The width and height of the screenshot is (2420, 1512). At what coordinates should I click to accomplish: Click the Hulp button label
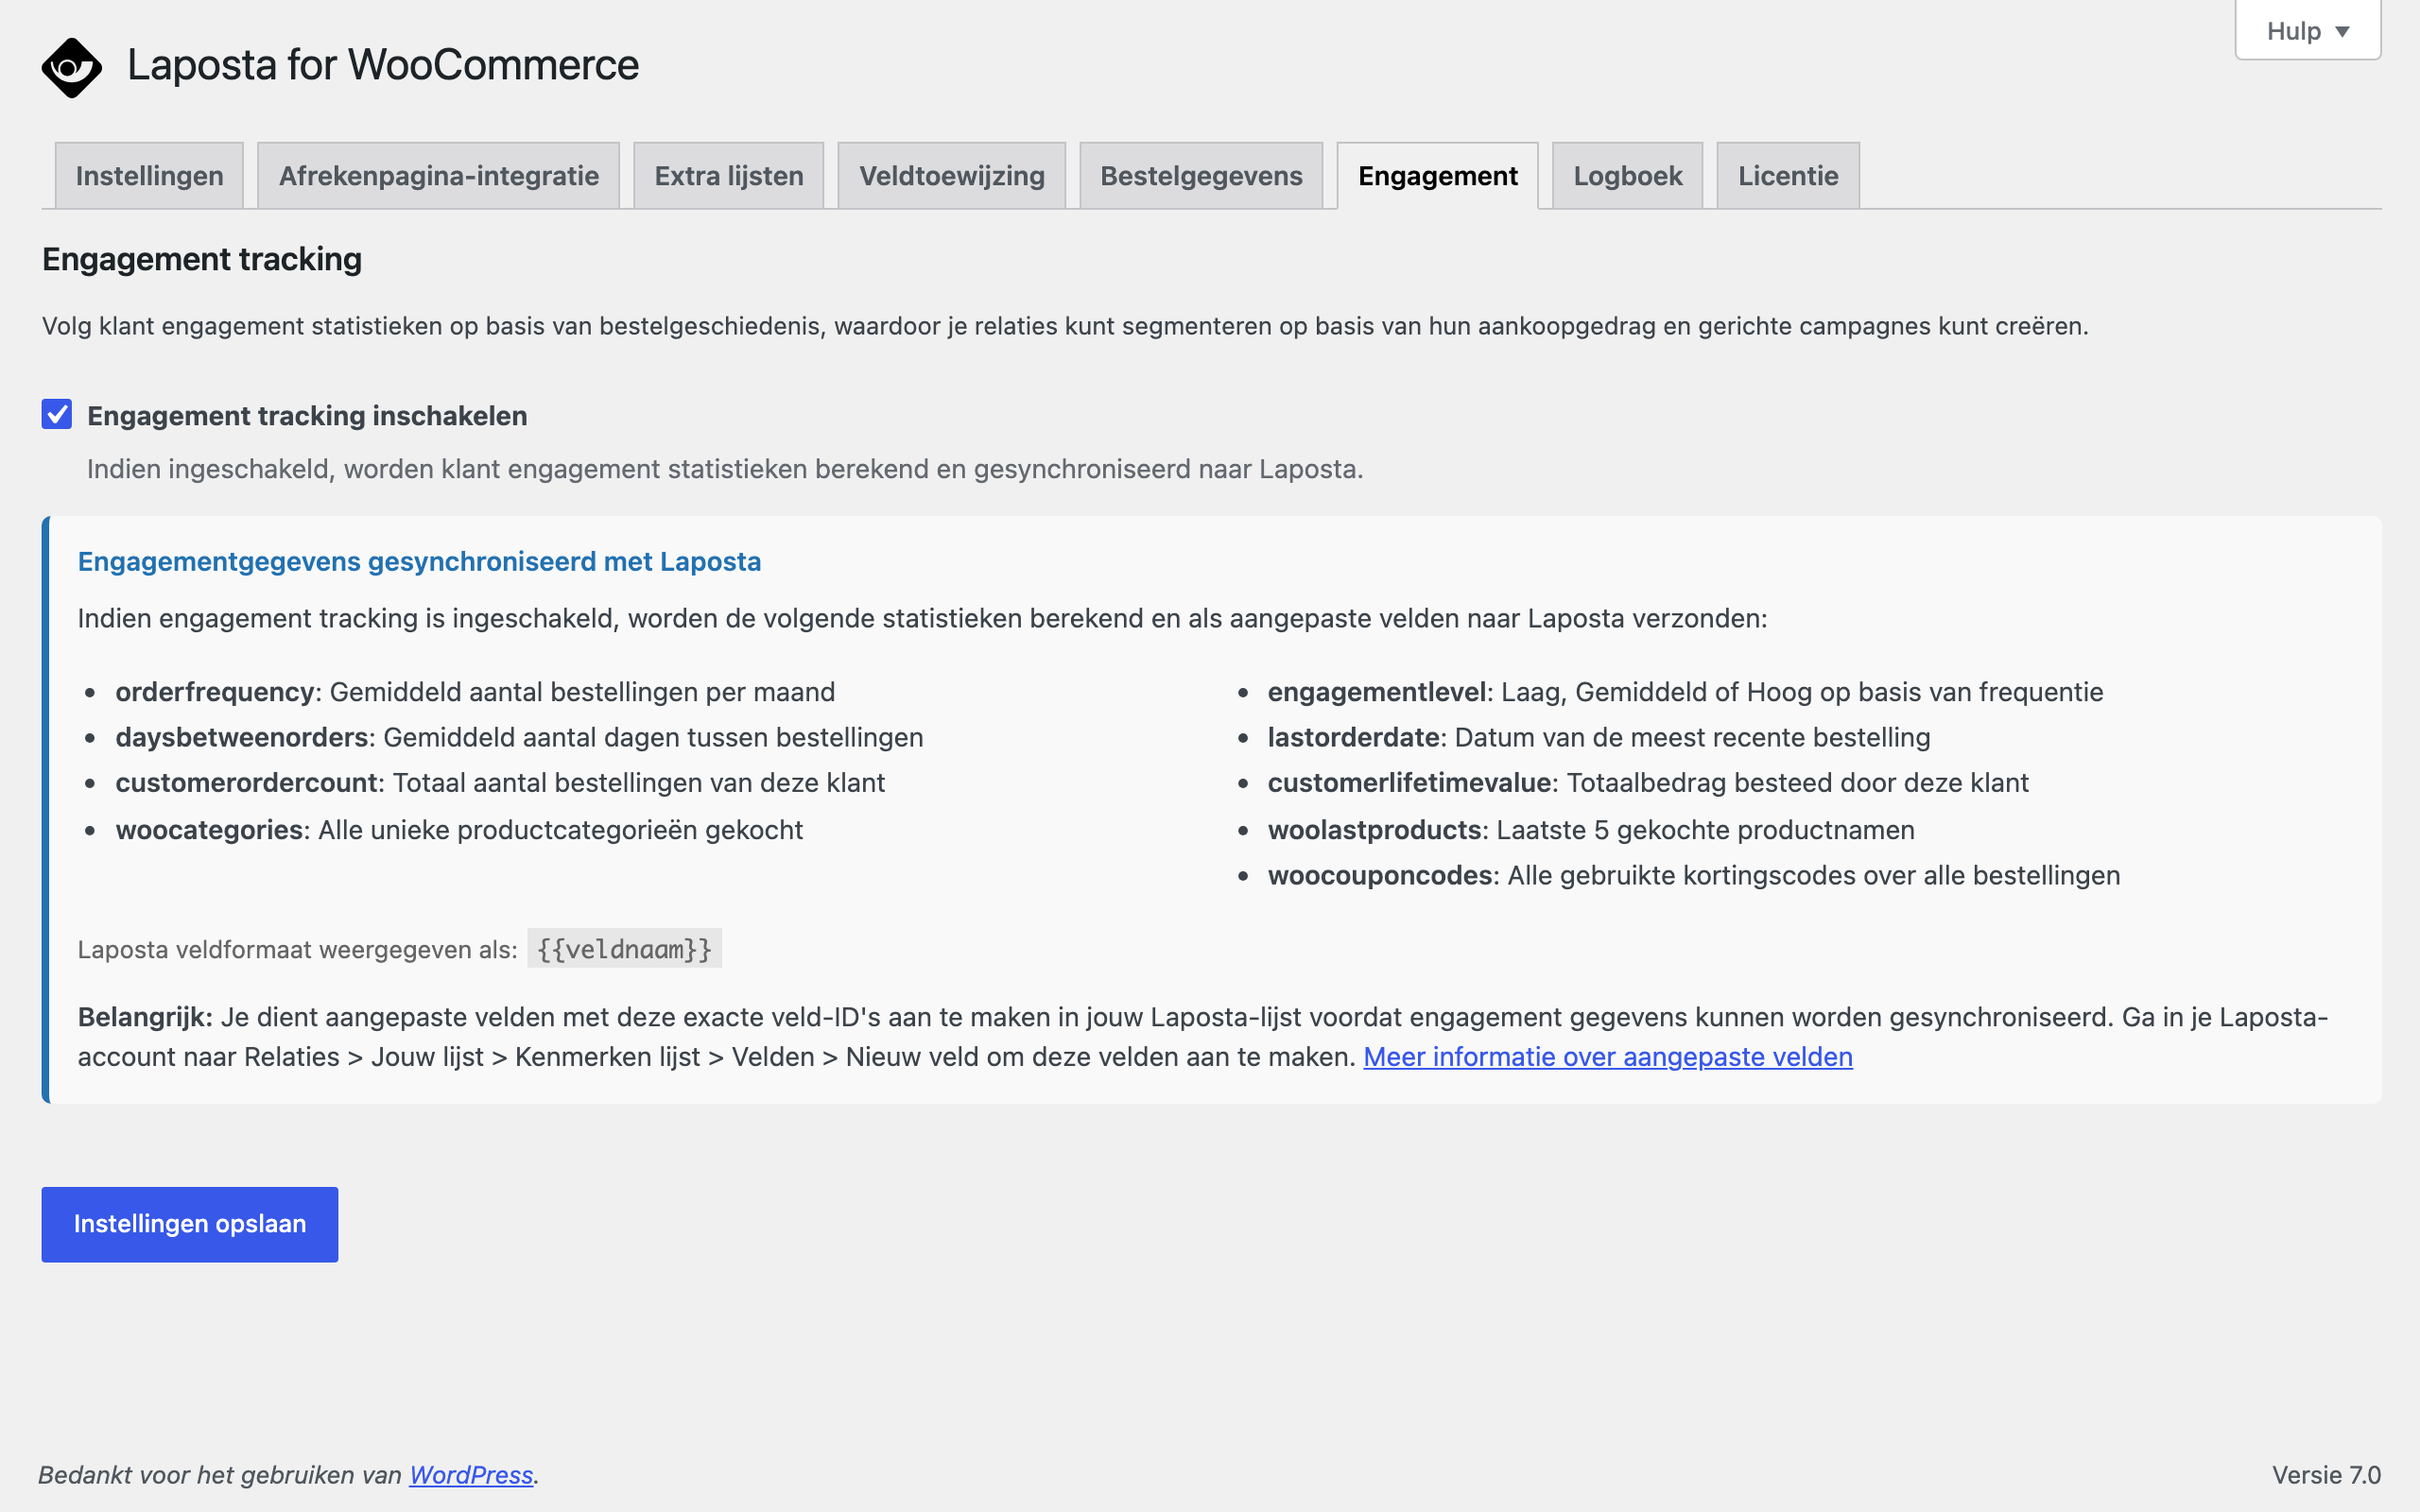pyautogui.click(x=2293, y=32)
